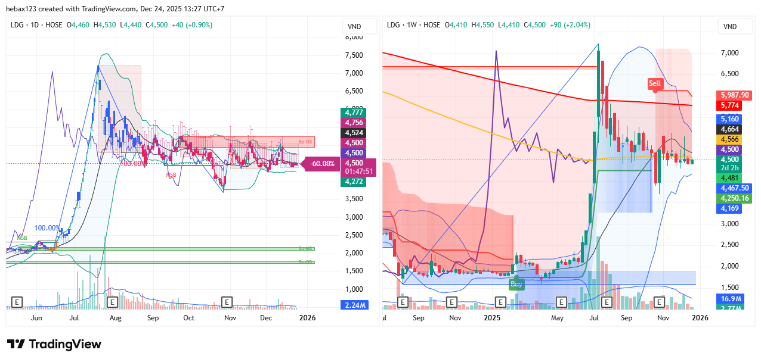
Task: Click the E earnings marker near Jun on the daily chart
Action: 17,302
